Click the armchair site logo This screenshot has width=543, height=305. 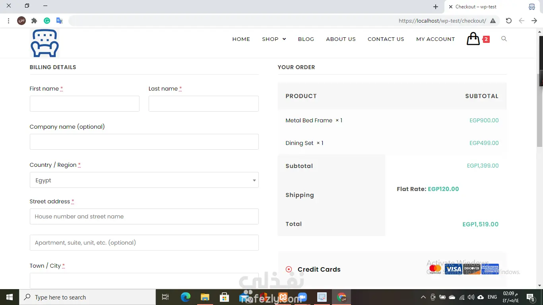tap(45, 43)
